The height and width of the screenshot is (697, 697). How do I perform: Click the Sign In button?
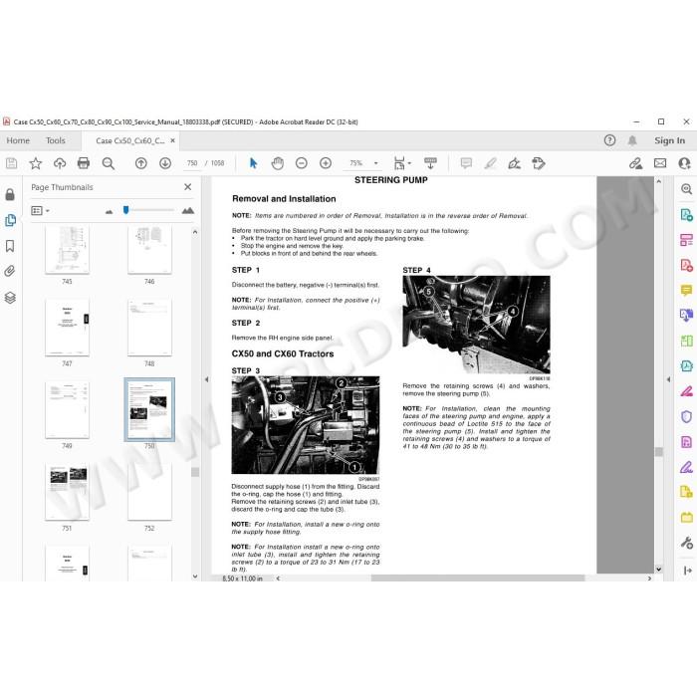(x=669, y=140)
